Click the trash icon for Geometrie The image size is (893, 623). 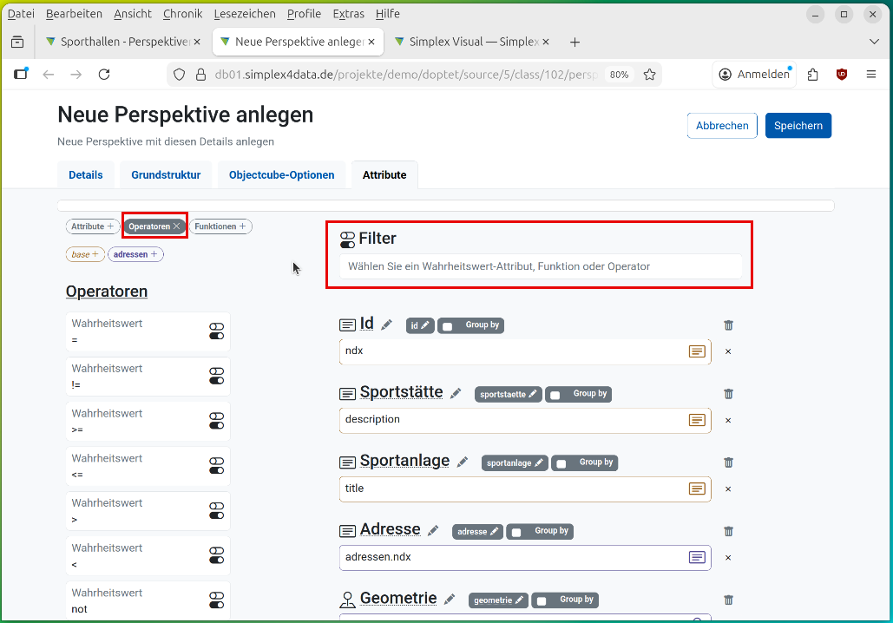[x=728, y=600]
